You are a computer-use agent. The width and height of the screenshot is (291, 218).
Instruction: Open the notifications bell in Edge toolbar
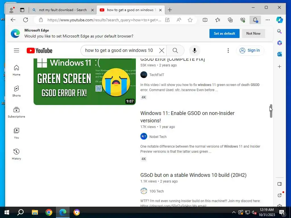(255, 20)
